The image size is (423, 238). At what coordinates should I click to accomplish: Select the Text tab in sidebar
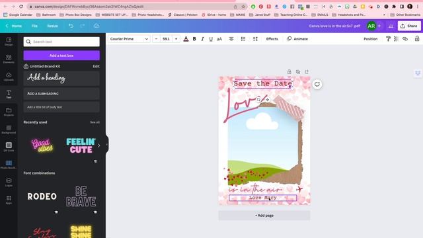pos(9,94)
